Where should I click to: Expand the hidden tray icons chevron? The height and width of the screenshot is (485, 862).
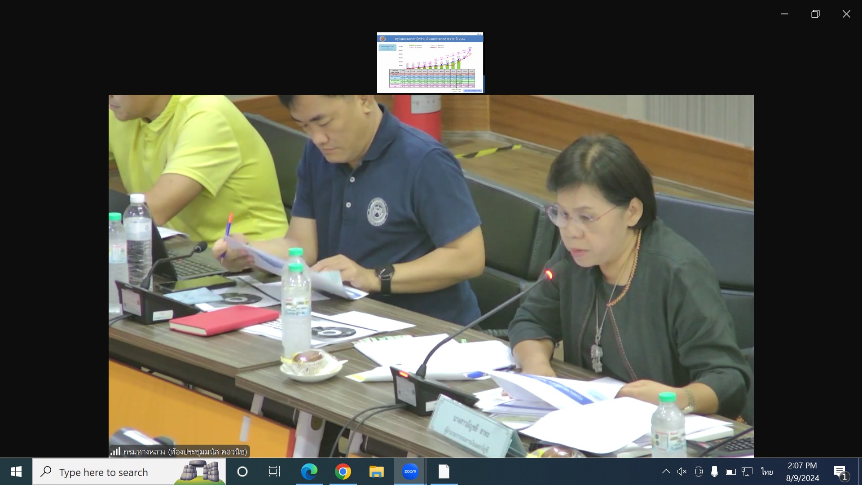point(666,472)
